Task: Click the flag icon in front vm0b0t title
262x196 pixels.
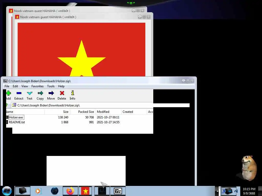Action: (17, 17)
